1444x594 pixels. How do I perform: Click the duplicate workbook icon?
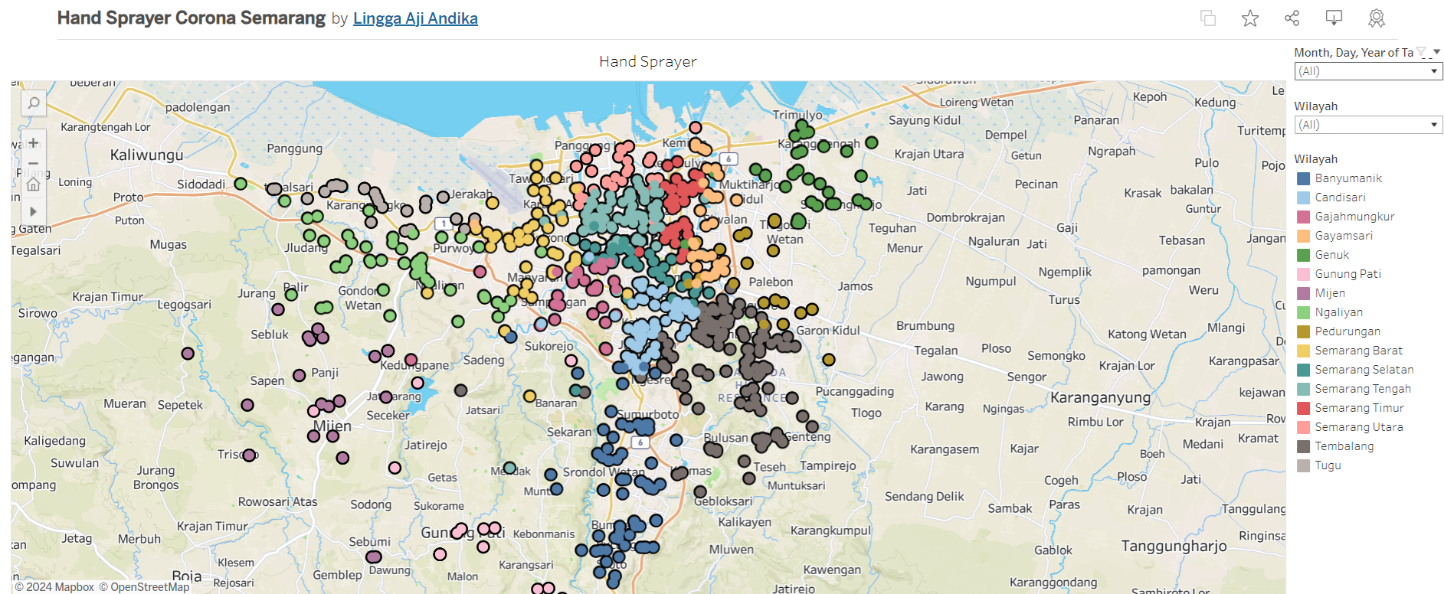(1208, 18)
